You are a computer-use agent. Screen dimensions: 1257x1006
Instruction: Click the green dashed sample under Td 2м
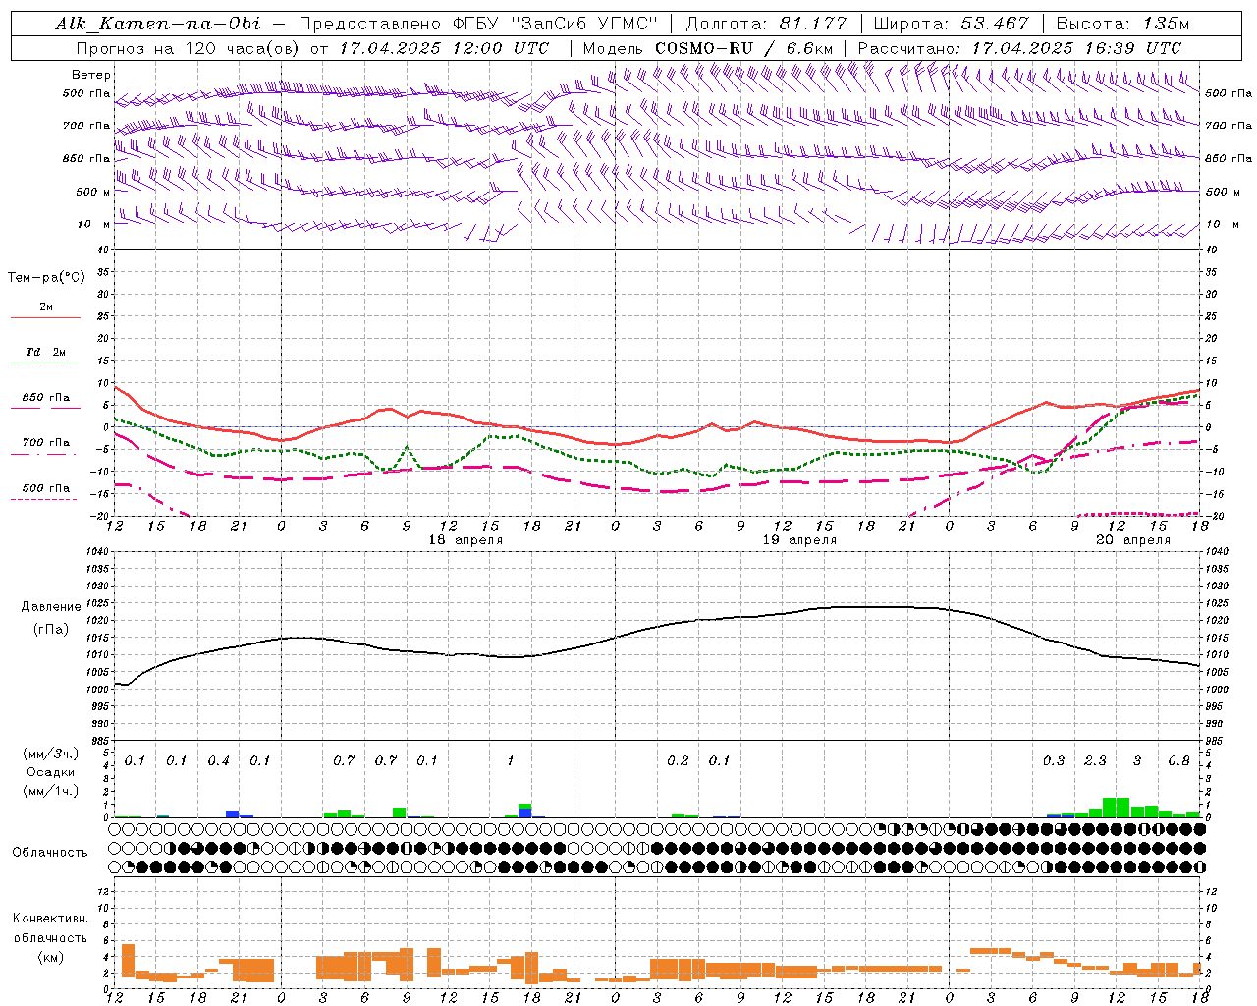click(43, 363)
